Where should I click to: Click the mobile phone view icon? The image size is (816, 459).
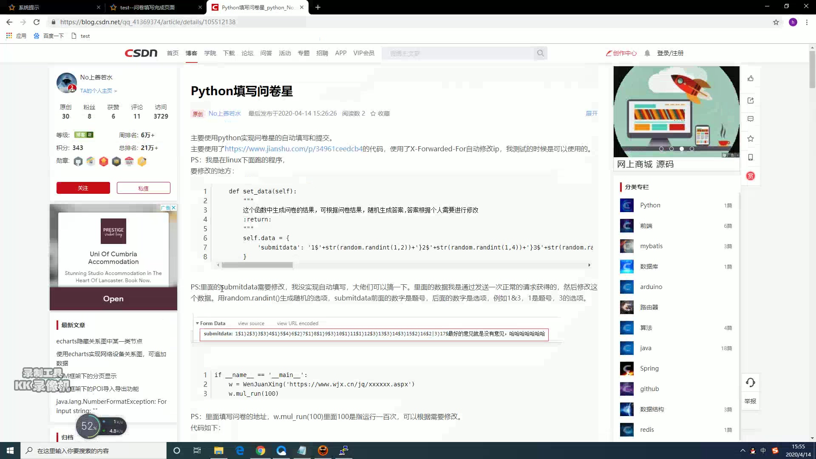pyautogui.click(x=751, y=157)
